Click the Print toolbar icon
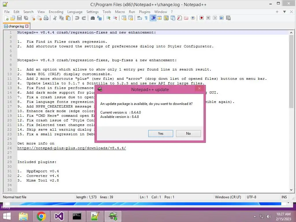296x222 pixels. point(46,18)
